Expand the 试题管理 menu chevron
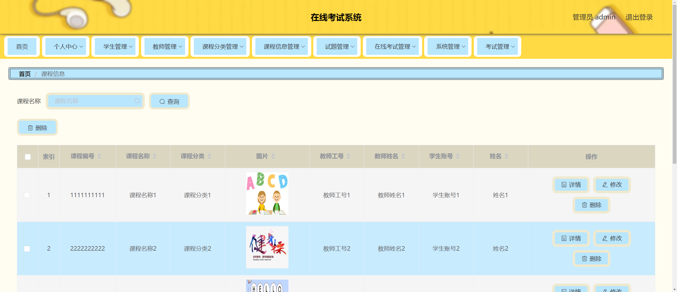 tap(353, 47)
